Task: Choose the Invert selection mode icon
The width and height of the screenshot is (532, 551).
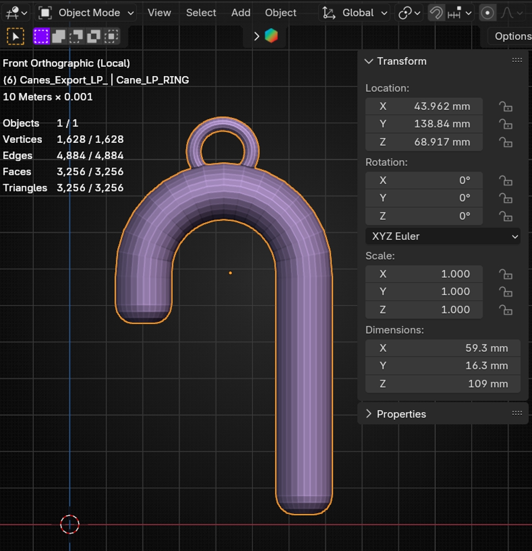Action: coord(93,36)
